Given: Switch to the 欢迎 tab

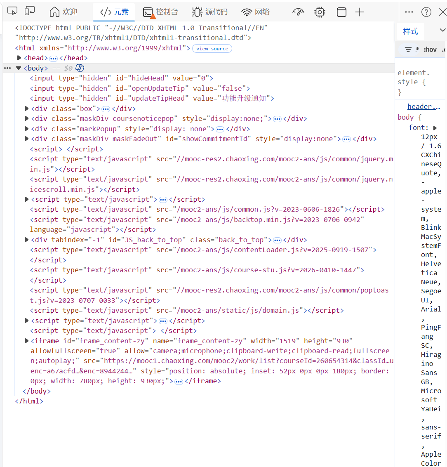Looking at the screenshot, I should 64,12.
